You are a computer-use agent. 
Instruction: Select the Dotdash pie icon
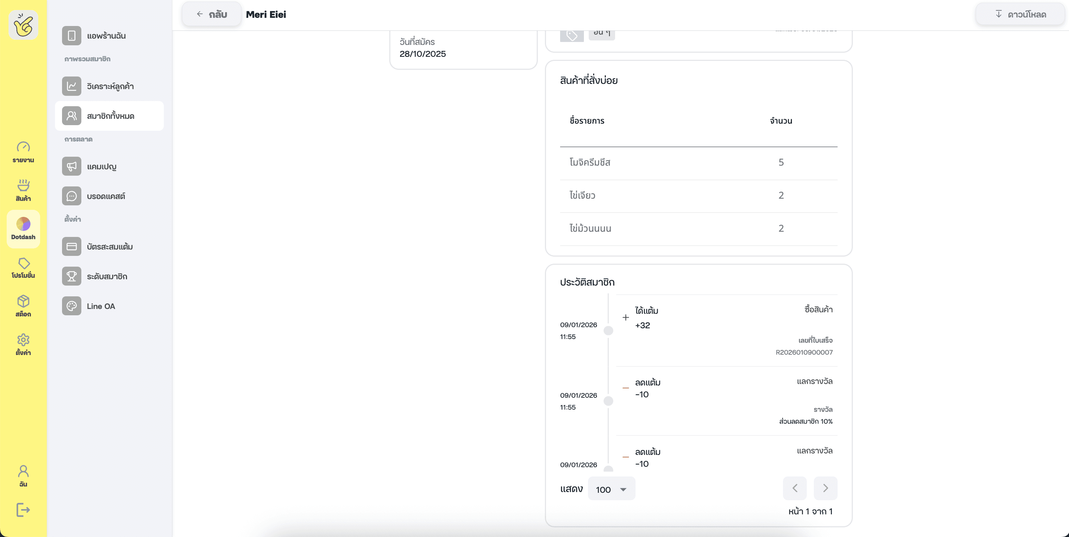click(23, 229)
